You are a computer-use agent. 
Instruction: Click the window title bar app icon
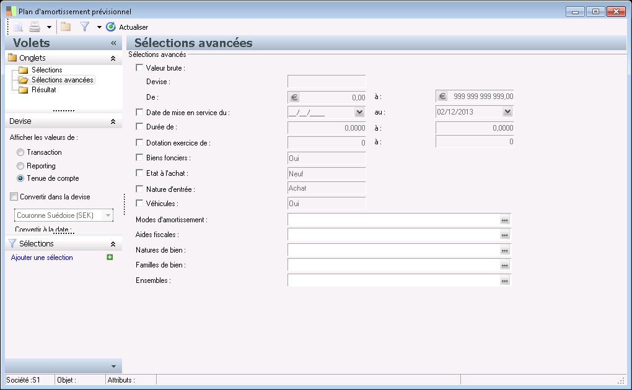pos(11,11)
